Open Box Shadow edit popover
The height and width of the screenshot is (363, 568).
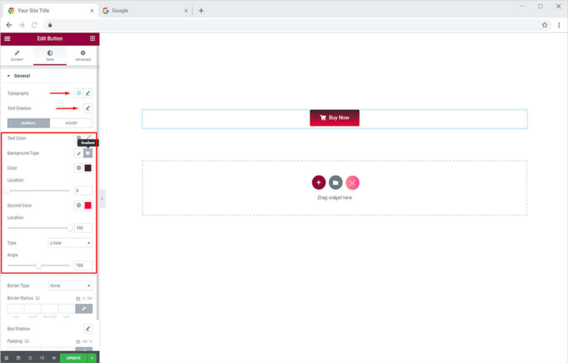[88, 329]
